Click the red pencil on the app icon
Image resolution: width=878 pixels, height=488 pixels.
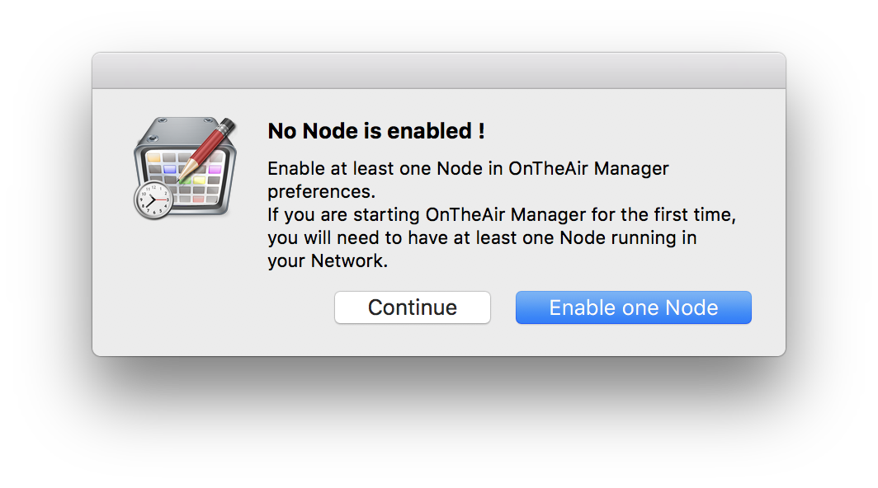[207, 150]
